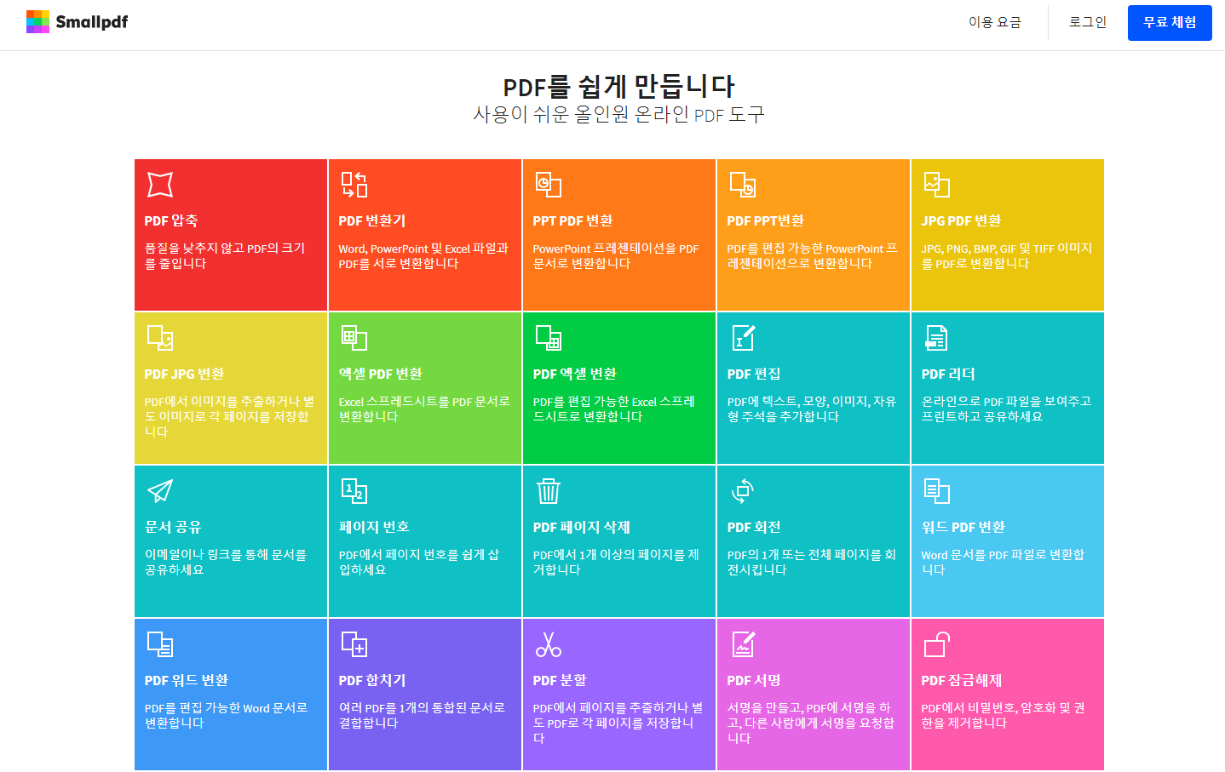This screenshot has width=1225, height=772.
Task: Click the PDF 변환기 converter icon
Action: point(354,185)
